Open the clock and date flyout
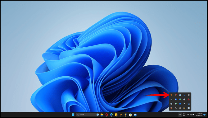 click(200, 115)
